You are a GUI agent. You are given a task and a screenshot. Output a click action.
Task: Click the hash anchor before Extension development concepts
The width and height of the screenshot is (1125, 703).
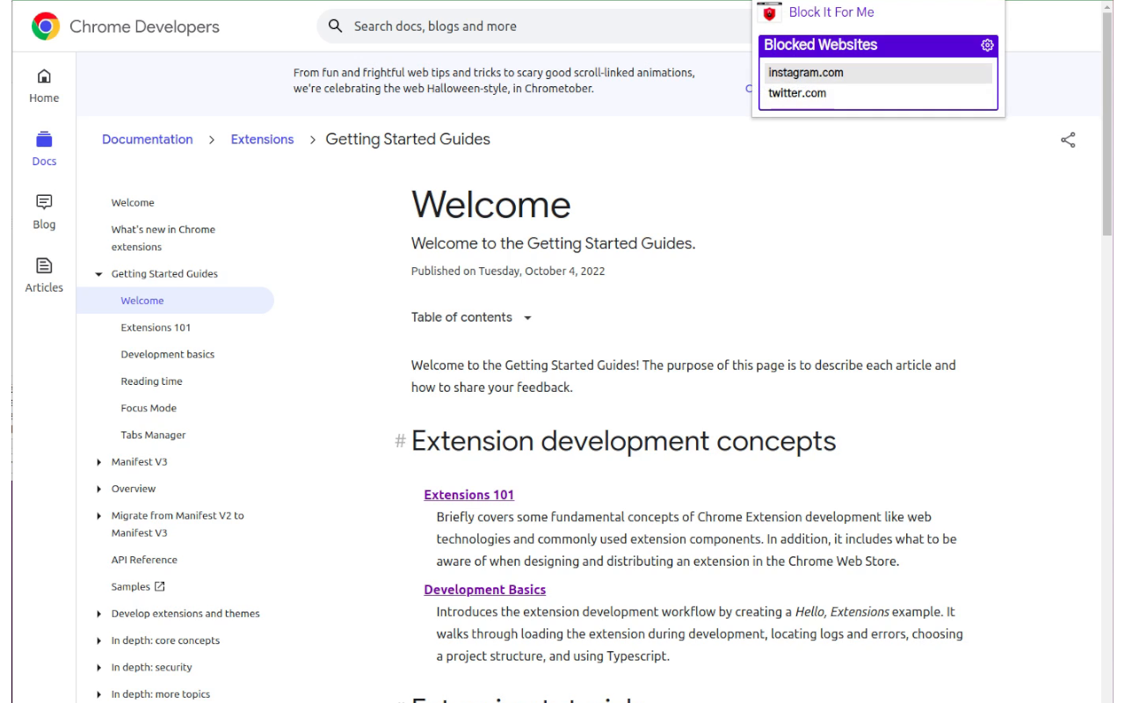coord(400,441)
